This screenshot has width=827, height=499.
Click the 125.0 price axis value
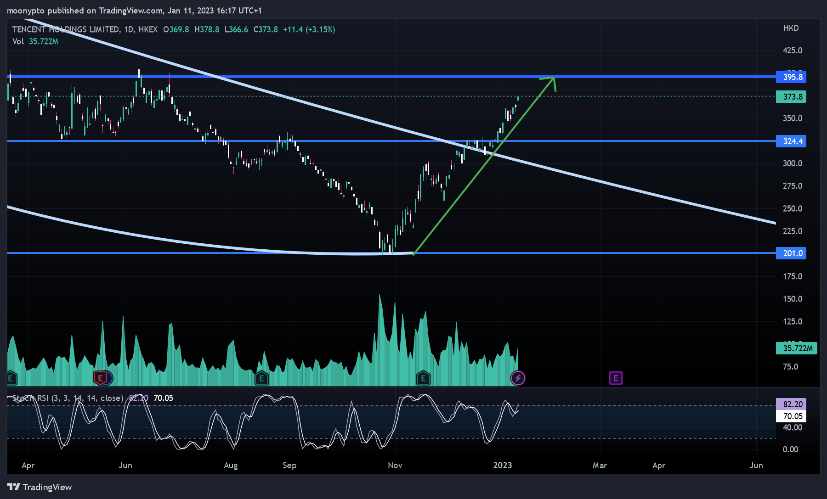click(793, 321)
